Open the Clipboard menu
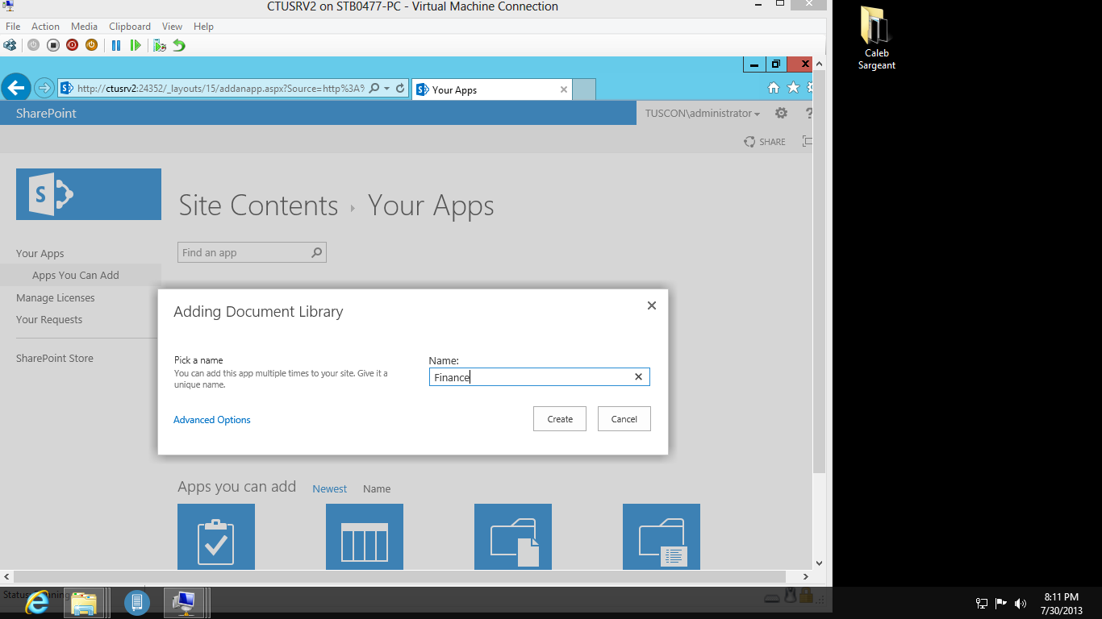1102x619 pixels. pyautogui.click(x=130, y=27)
